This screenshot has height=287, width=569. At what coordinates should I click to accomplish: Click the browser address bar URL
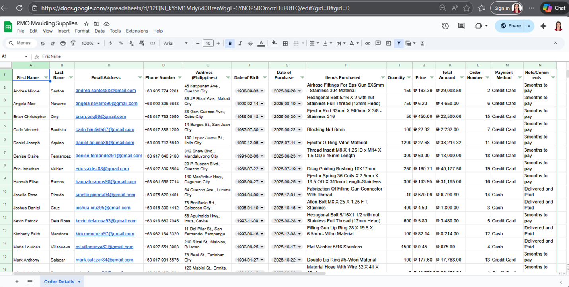196,8
